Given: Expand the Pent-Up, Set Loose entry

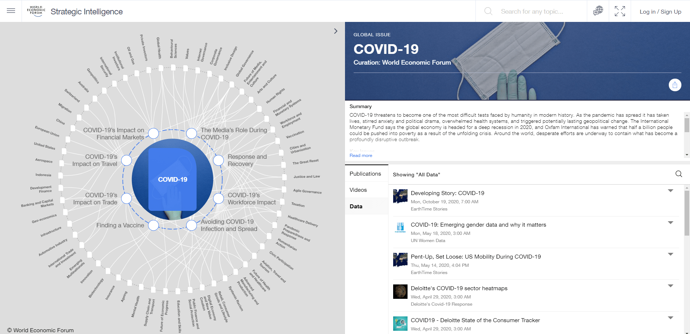Looking at the screenshot, I should coord(671,254).
